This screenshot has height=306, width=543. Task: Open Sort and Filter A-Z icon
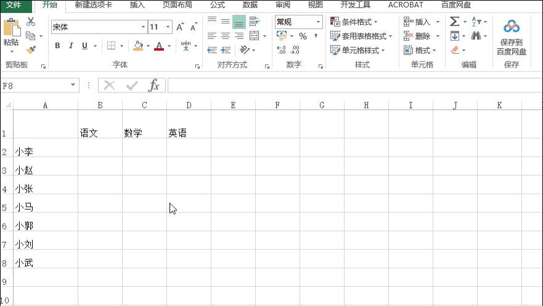tap(476, 22)
